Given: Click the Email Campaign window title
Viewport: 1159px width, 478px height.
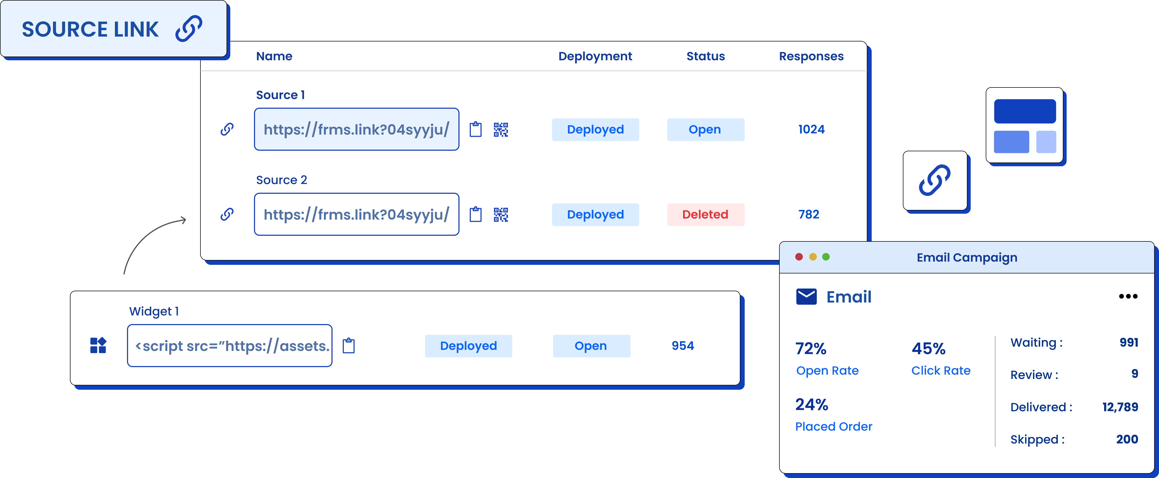Looking at the screenshot, I should tap(967, 258).
